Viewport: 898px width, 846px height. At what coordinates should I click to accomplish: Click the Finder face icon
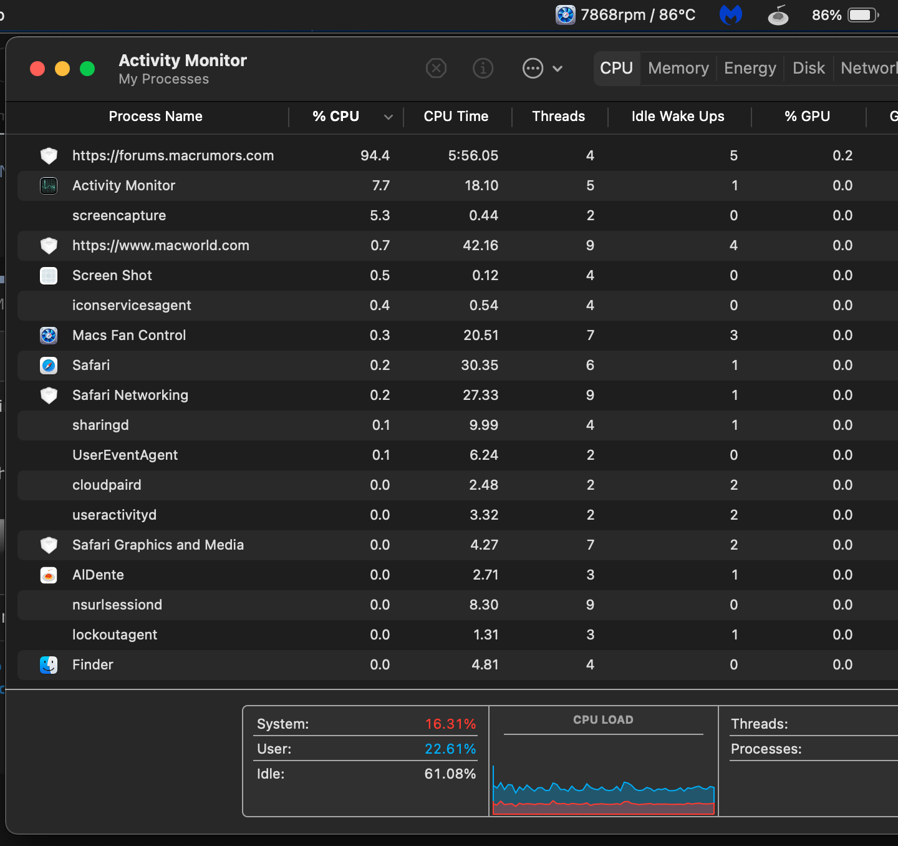(49, 664)
